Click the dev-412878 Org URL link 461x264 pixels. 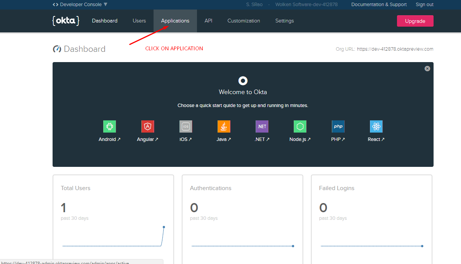[x=395, y=49]
